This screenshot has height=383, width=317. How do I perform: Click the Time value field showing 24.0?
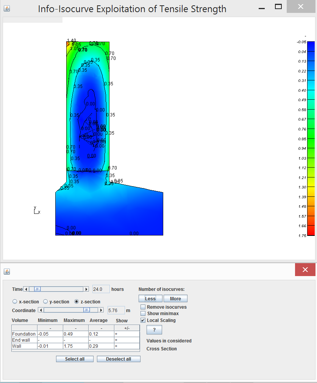[x=101, y=289]
